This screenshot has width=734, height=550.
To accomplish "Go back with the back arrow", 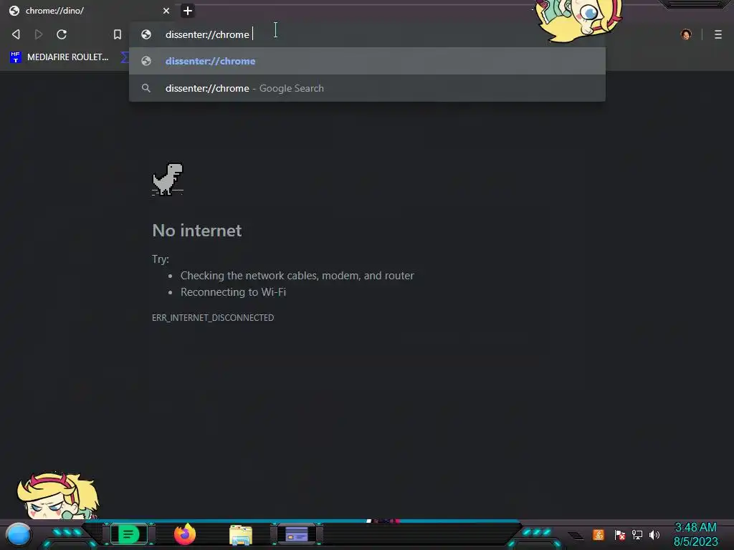I will (x=16, y=34).
